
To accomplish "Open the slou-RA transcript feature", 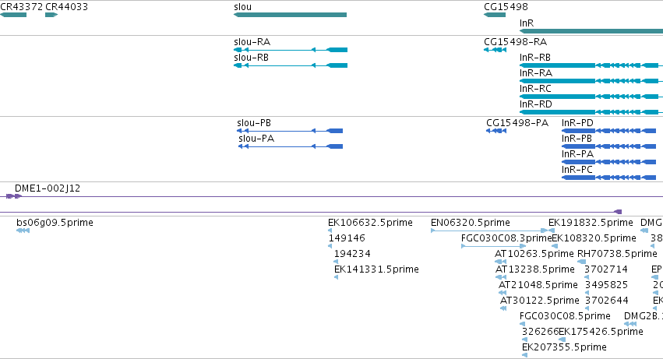I will [x=291, y=50].
